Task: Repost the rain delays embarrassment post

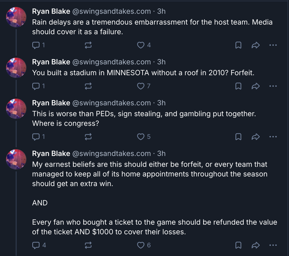Action: click(88, 45)
